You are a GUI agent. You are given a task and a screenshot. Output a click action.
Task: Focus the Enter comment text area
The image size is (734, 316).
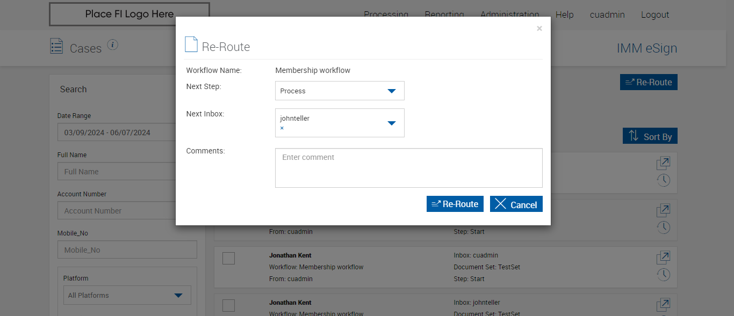pyautogui.click(x=408, y=168)
